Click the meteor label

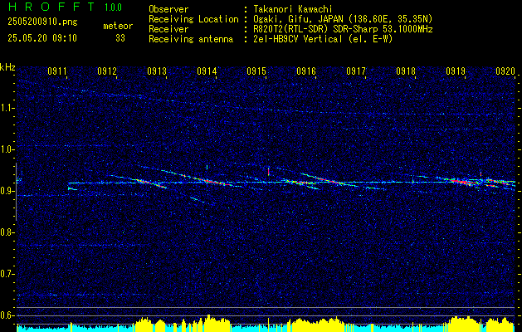click(x=118, y=26)
